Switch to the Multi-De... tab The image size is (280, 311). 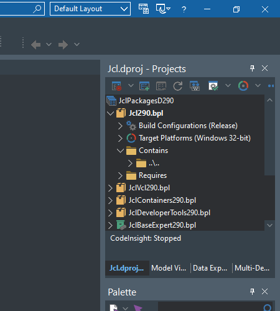click(x=252, y=268)
